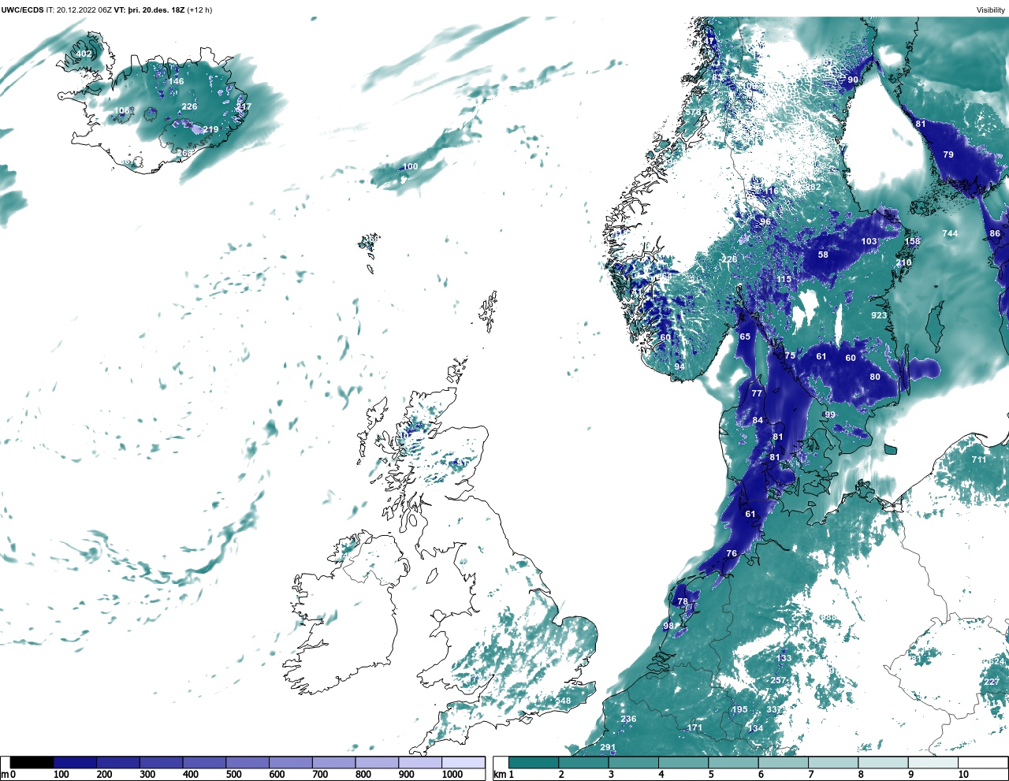The image size is (1009, 781).
Task: Click the 'Visibility' title in the top right
Action: 991,10
